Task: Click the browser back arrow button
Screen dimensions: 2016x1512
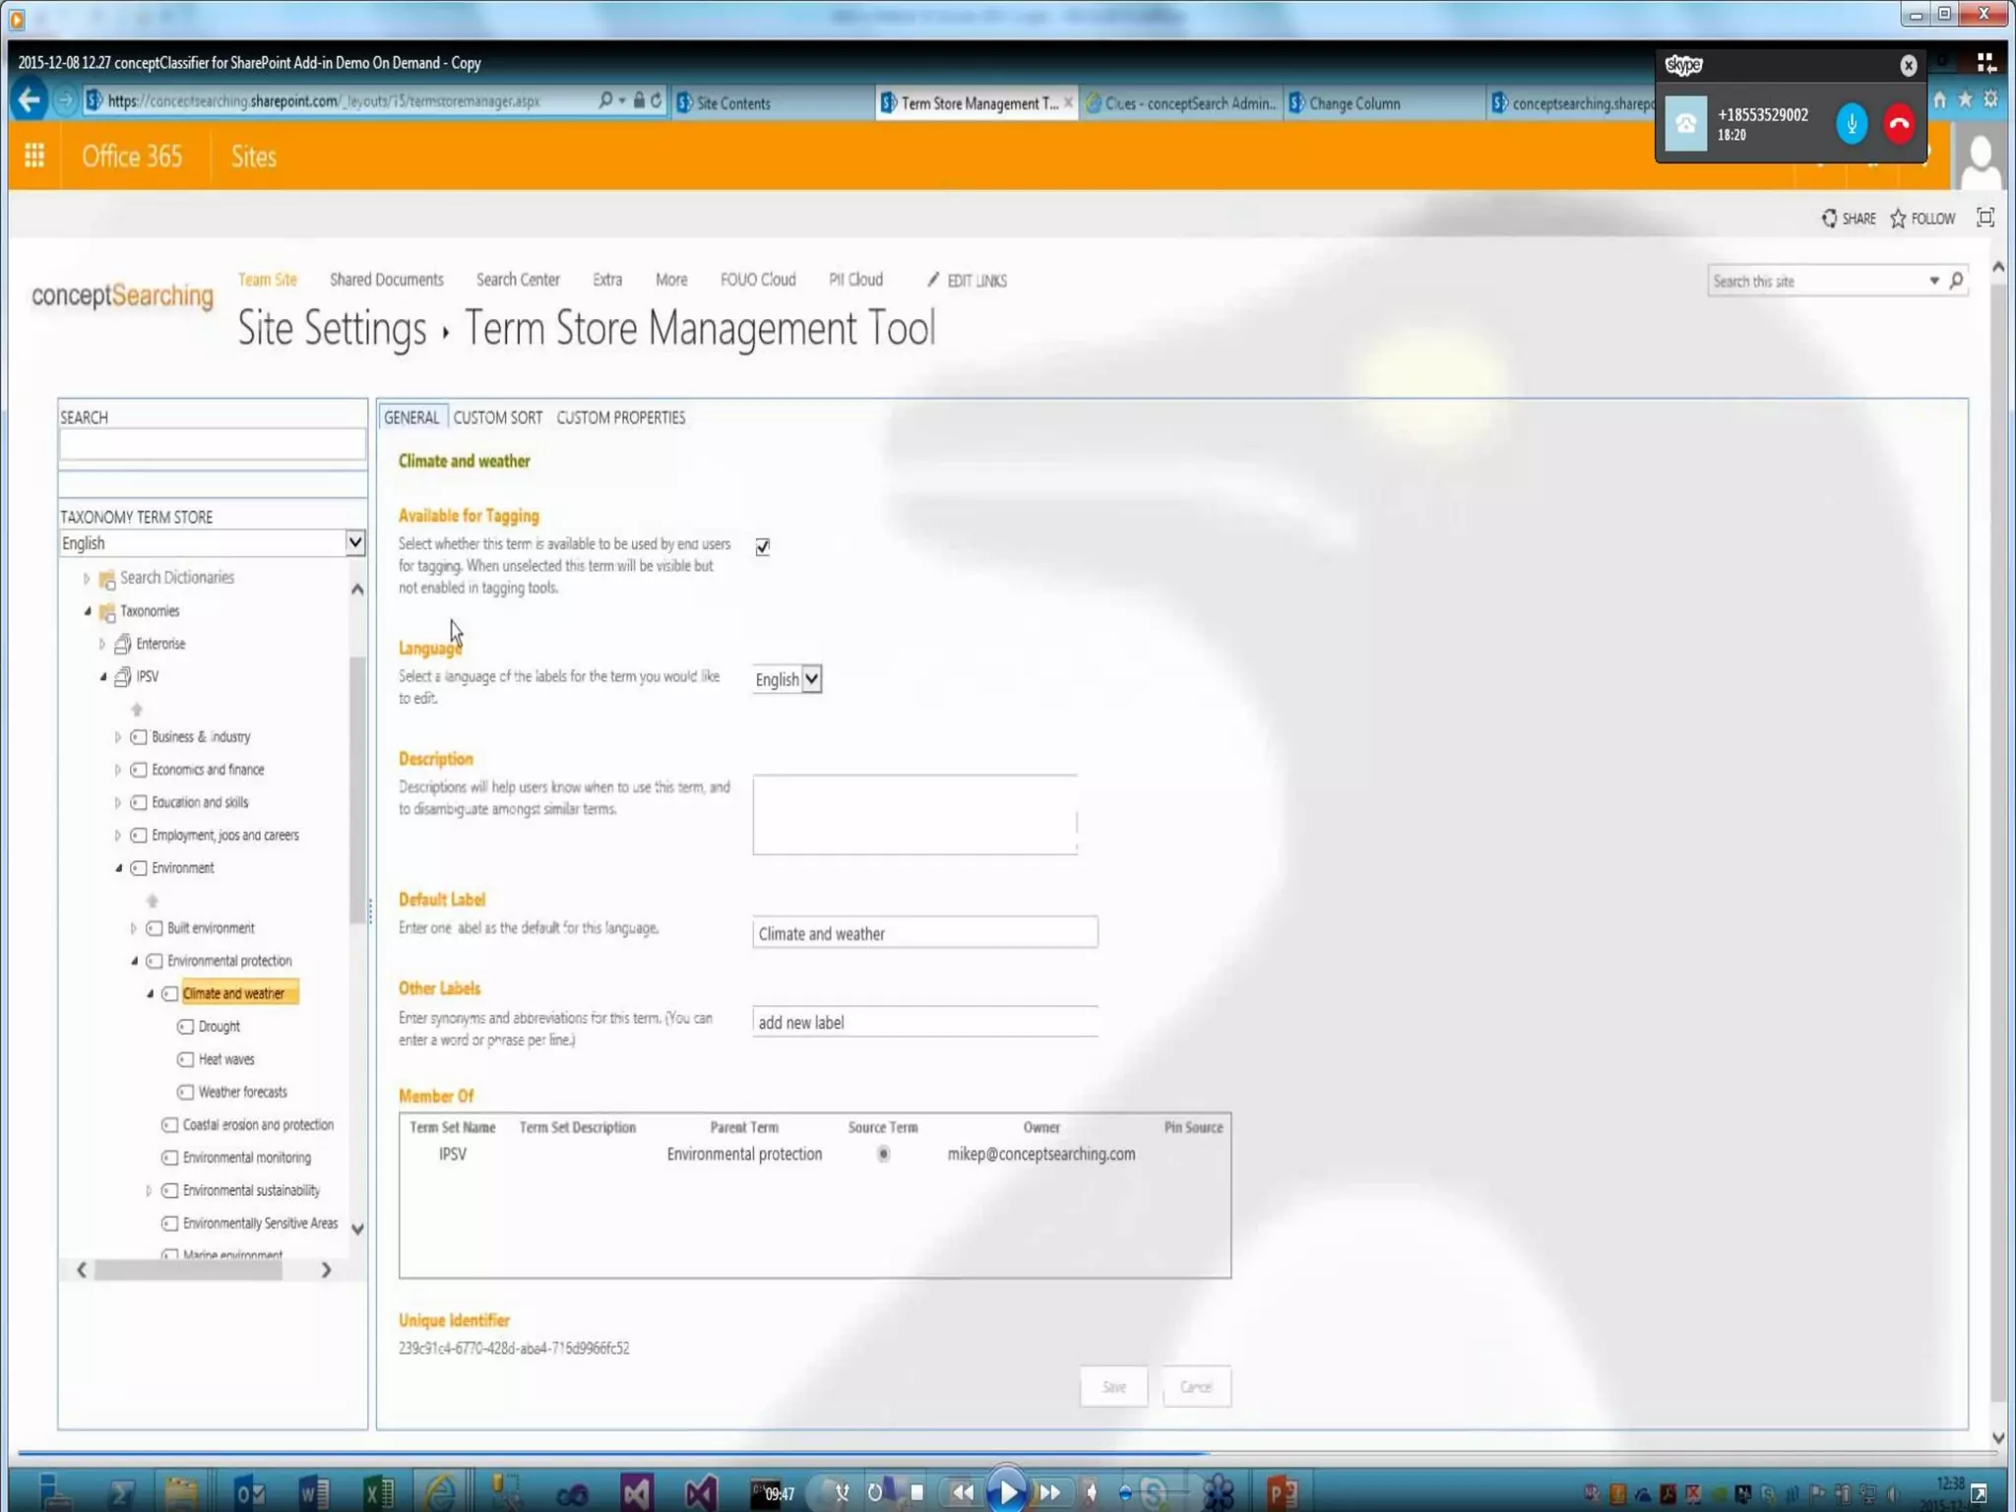Action: click(30, 100)
